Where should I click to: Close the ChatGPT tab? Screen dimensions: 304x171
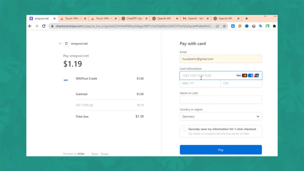[x=146, y=18]
